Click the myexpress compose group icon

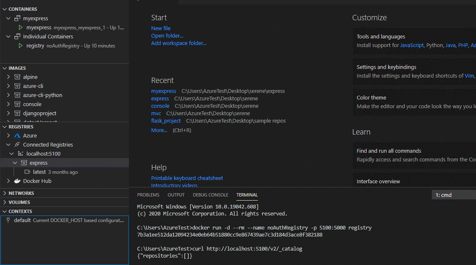coord(17,18)
